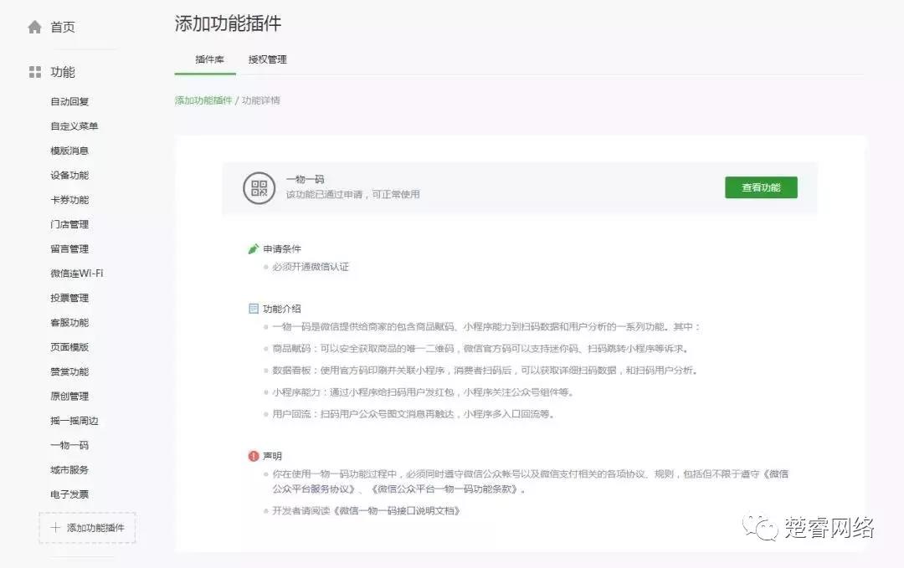Select 原创管理 in the sidebar
The image size is (904, 568).
(x=69, y=397)
